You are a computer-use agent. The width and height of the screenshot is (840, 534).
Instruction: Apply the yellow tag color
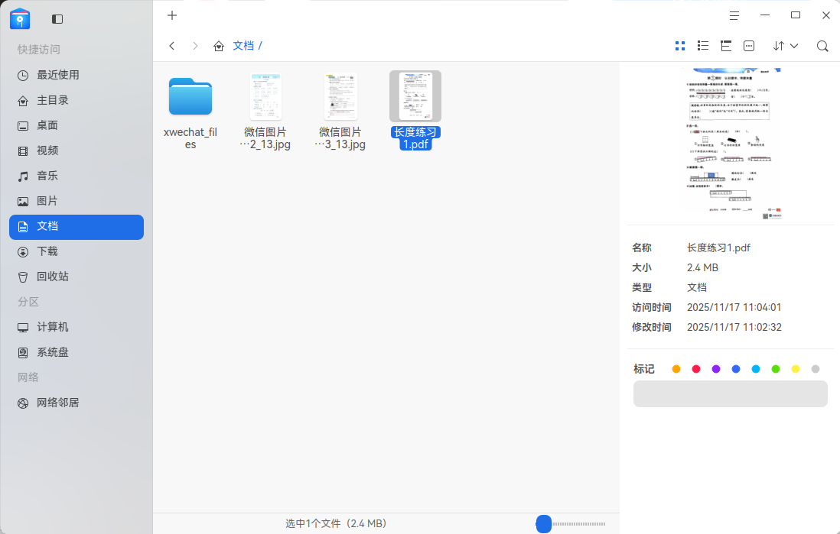(796, 369)
